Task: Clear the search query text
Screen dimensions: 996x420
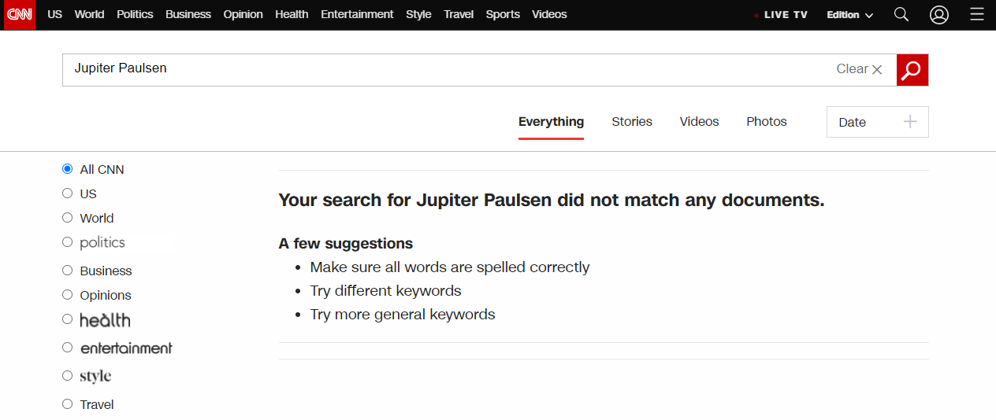Action: click(859, 69)
